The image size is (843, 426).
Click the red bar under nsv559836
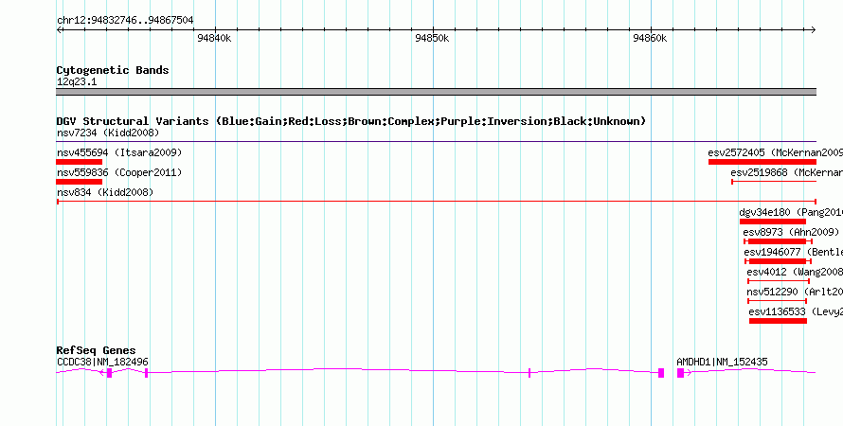tap(79, 182)
